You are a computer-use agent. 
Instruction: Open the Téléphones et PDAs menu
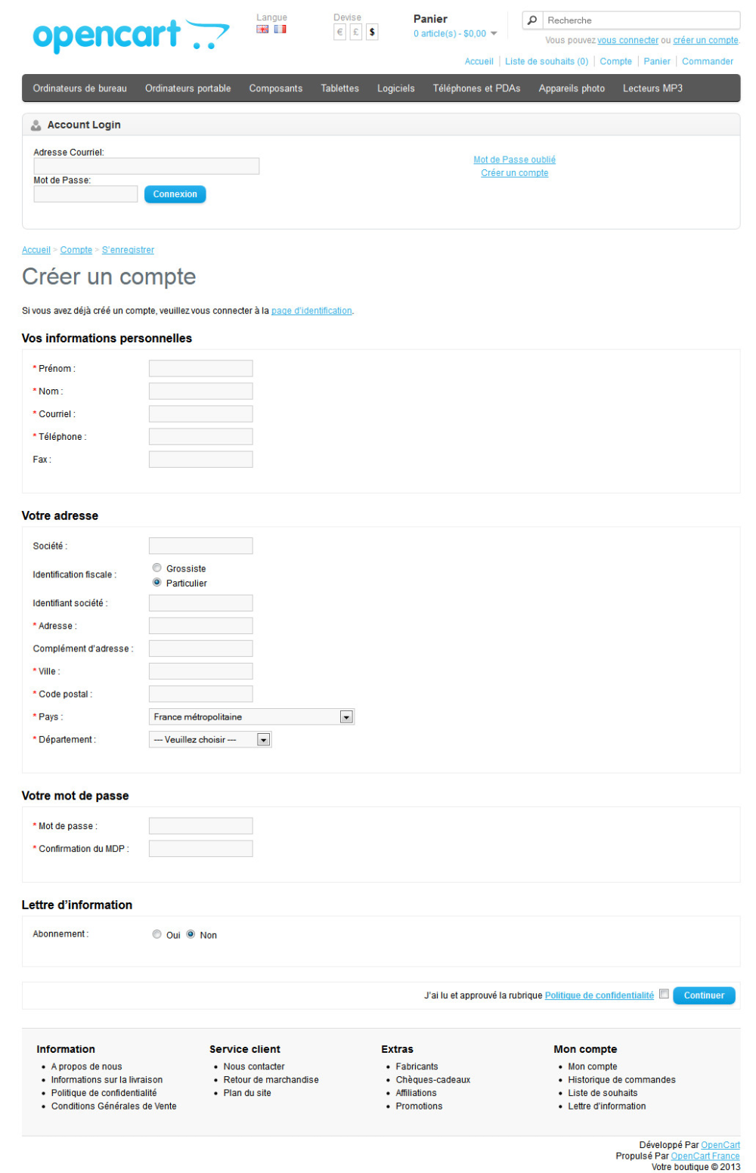476,88
